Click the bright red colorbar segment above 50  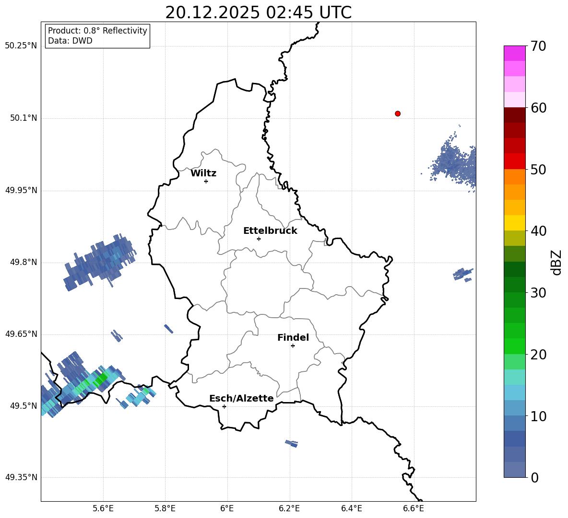pos(515,161)
